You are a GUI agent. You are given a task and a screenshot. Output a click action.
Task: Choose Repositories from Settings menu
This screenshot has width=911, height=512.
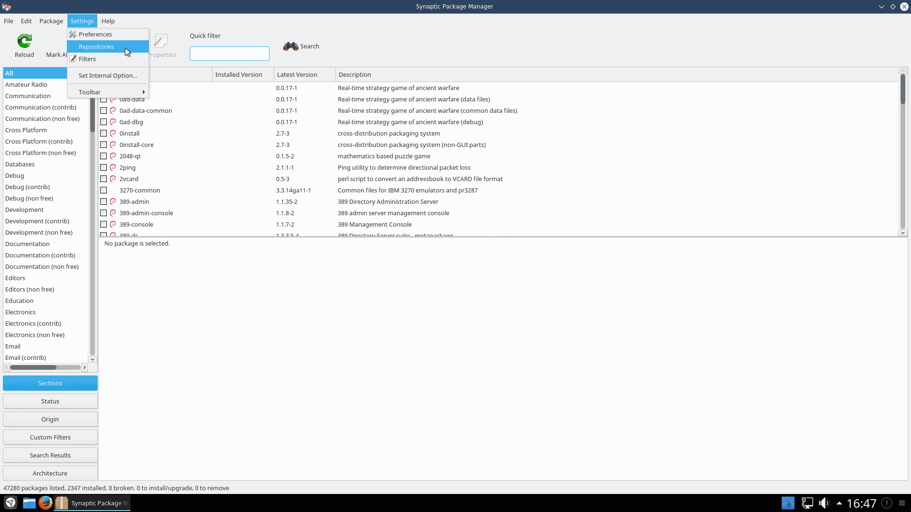108,46
